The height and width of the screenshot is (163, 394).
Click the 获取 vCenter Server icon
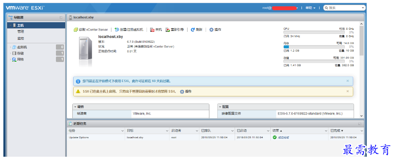(76, 30)
